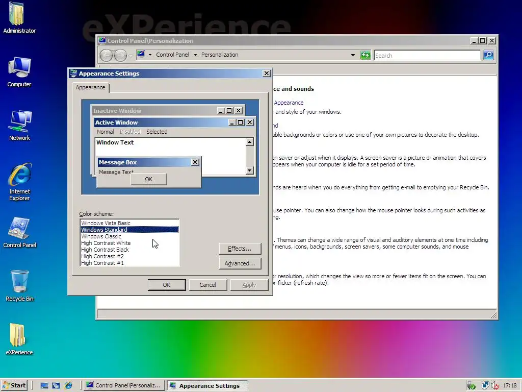
Task: Click the address bar computer icon
Action: coord(141,54)
